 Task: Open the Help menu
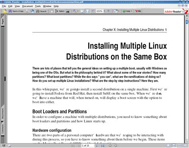(56, 6)
